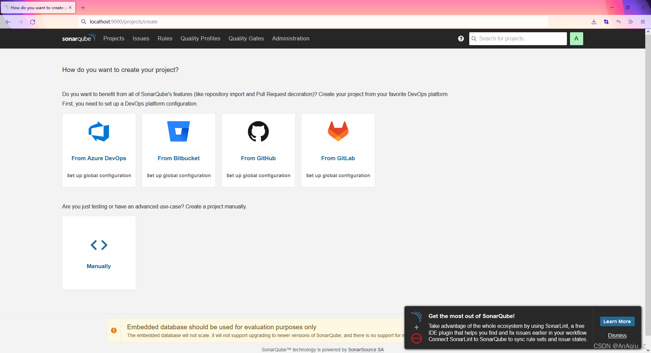Dismiss the SonarLint promotion
This screenshot has width=651, height=353.
click(617, 335)
